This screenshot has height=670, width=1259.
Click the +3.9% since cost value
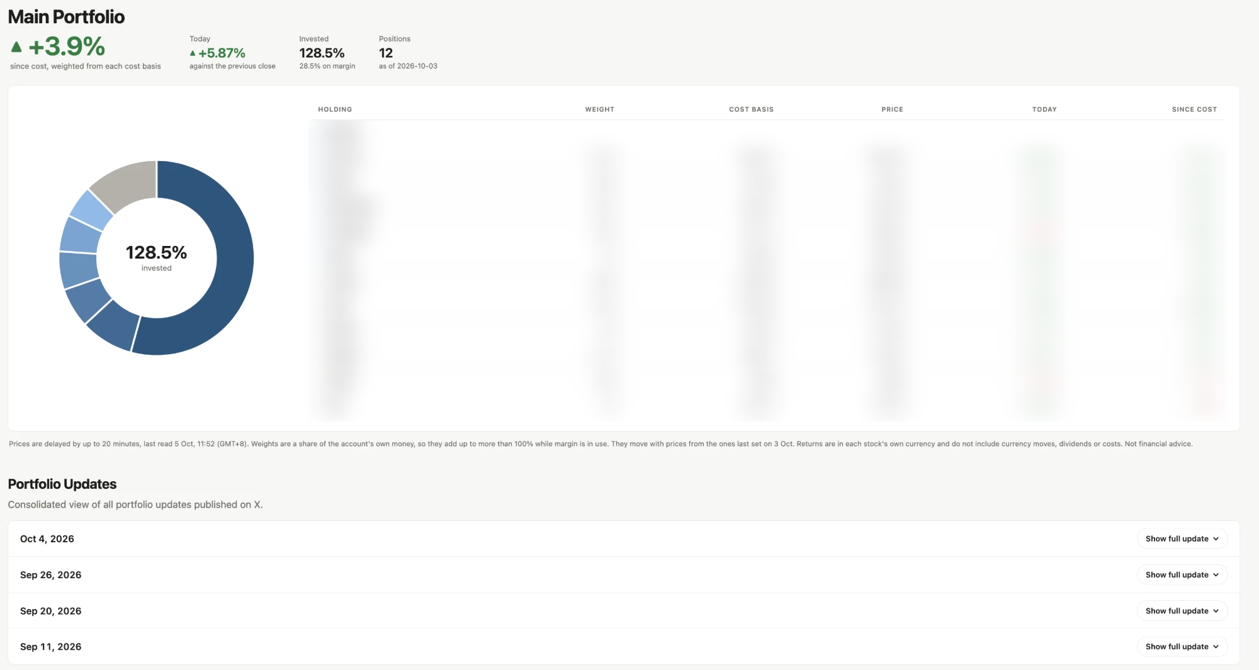[x=67, y=46]
